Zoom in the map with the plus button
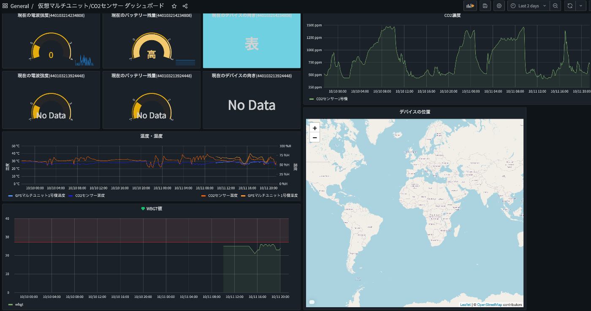This screenshot has width=591, height=311. [314, 128]
